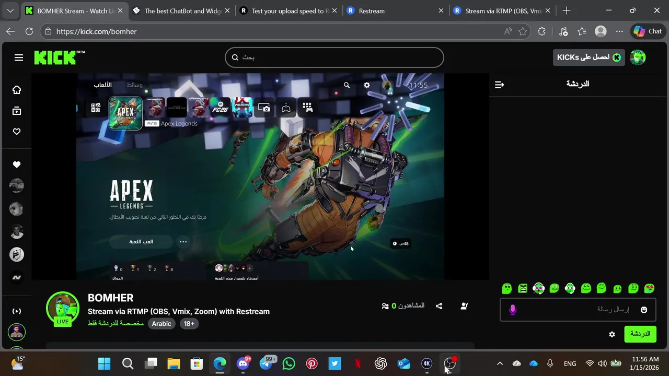Open Copilot Chat in Edge
Screen dimensions: 669x376
648,31
